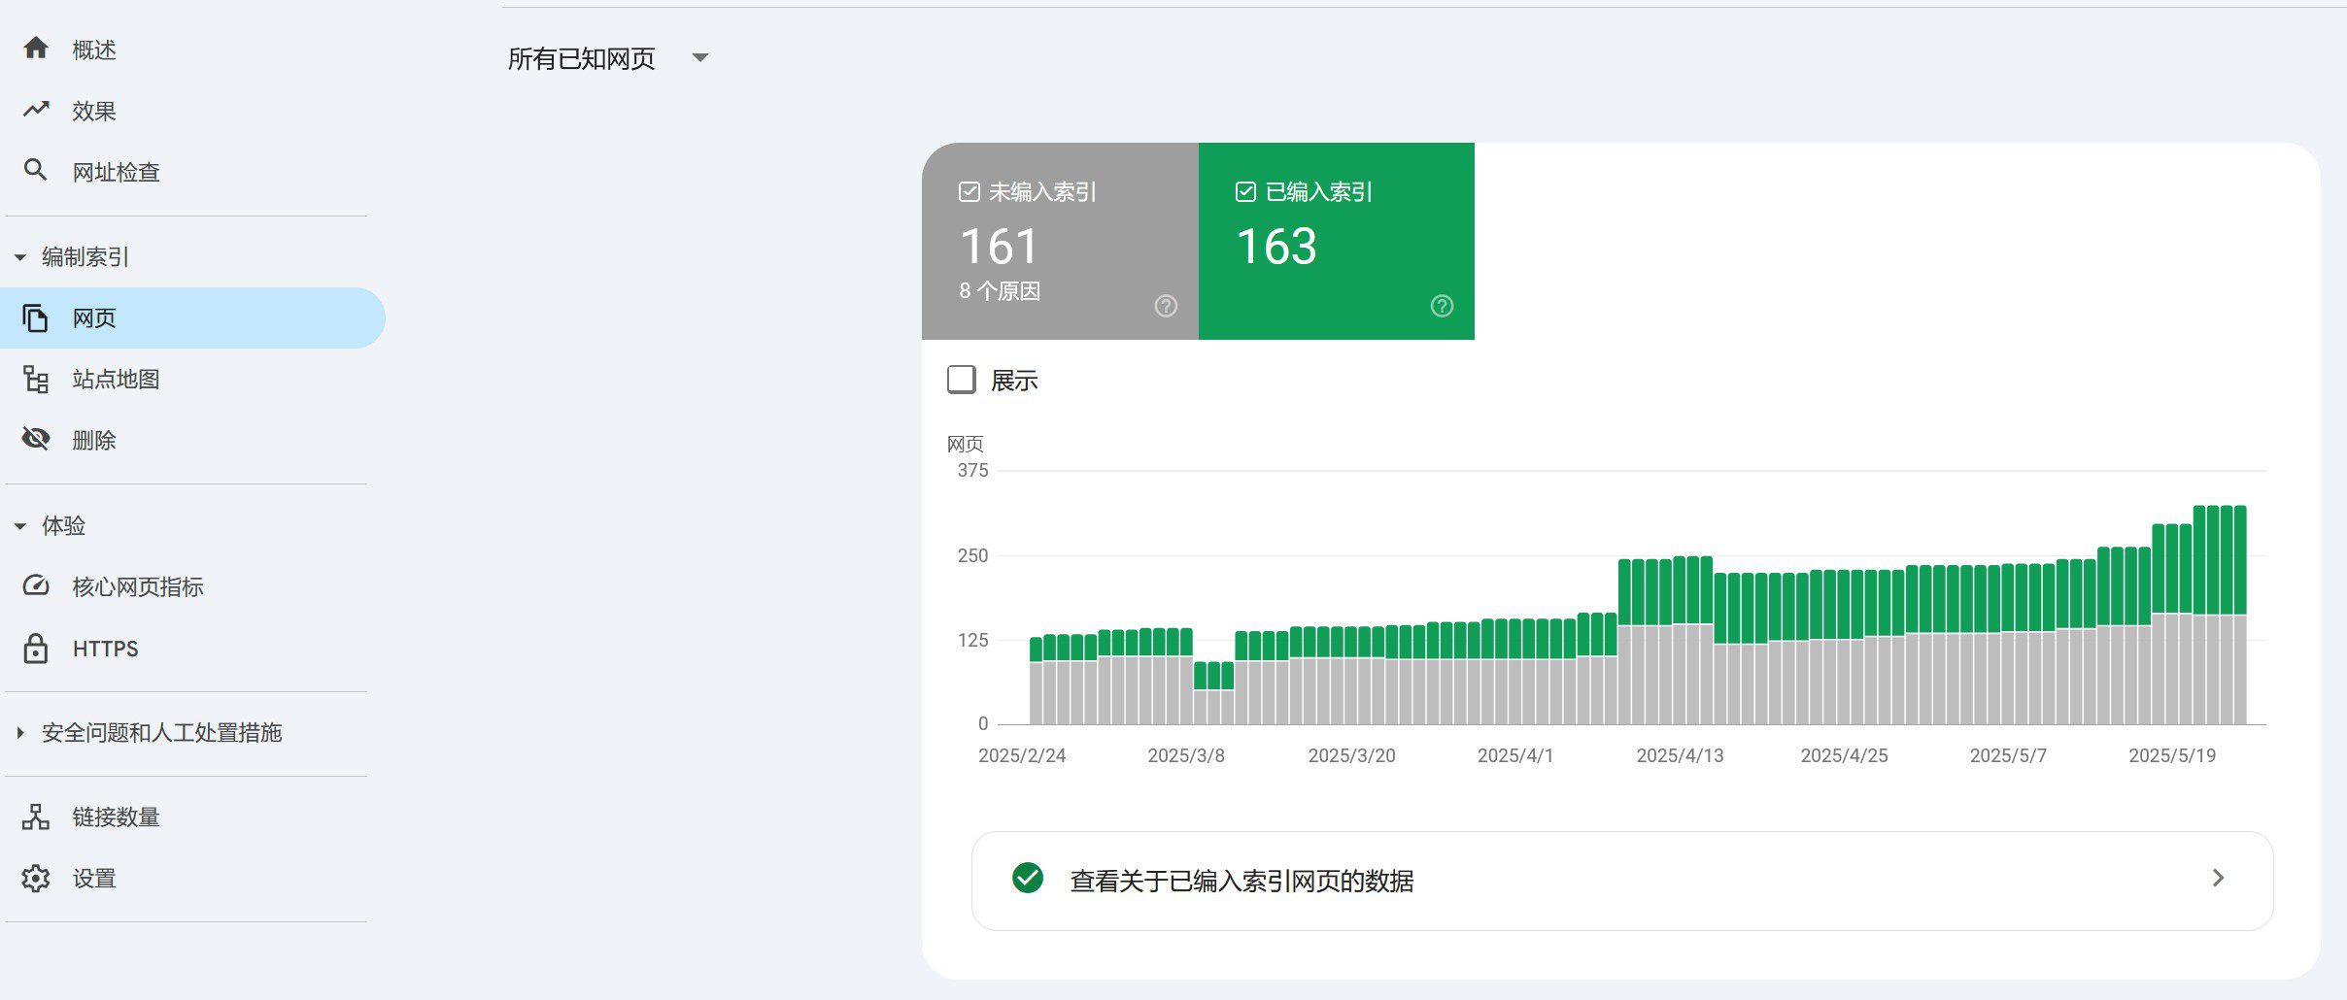Open 查看关于已编入索引网页的数据 link

(1622, 881)
